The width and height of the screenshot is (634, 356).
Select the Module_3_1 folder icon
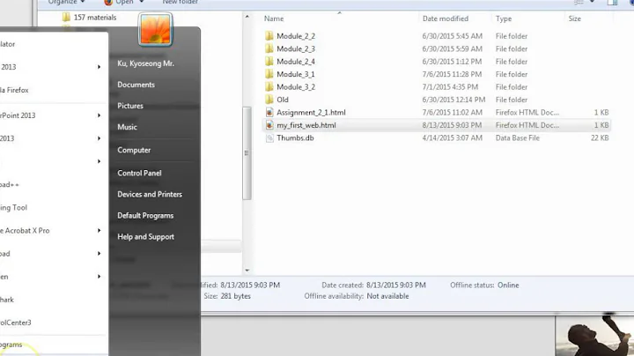click(269, 74)
